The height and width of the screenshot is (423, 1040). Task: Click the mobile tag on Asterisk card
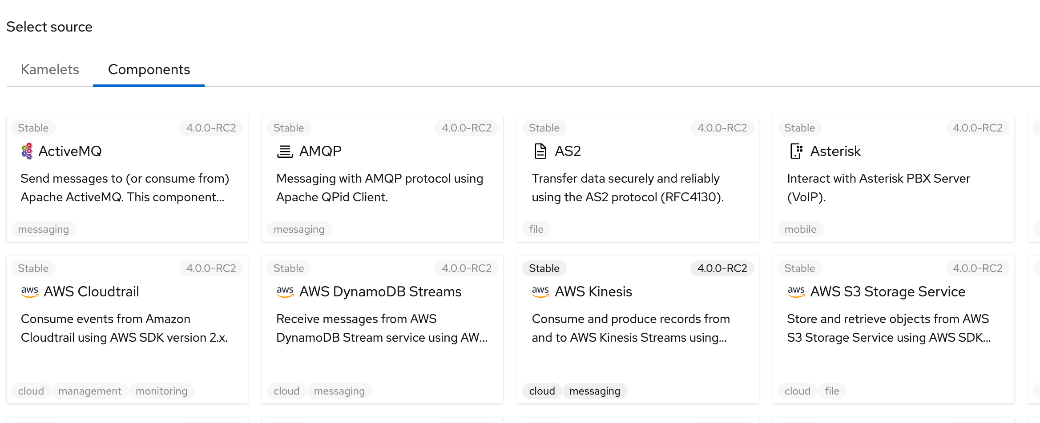800,229
